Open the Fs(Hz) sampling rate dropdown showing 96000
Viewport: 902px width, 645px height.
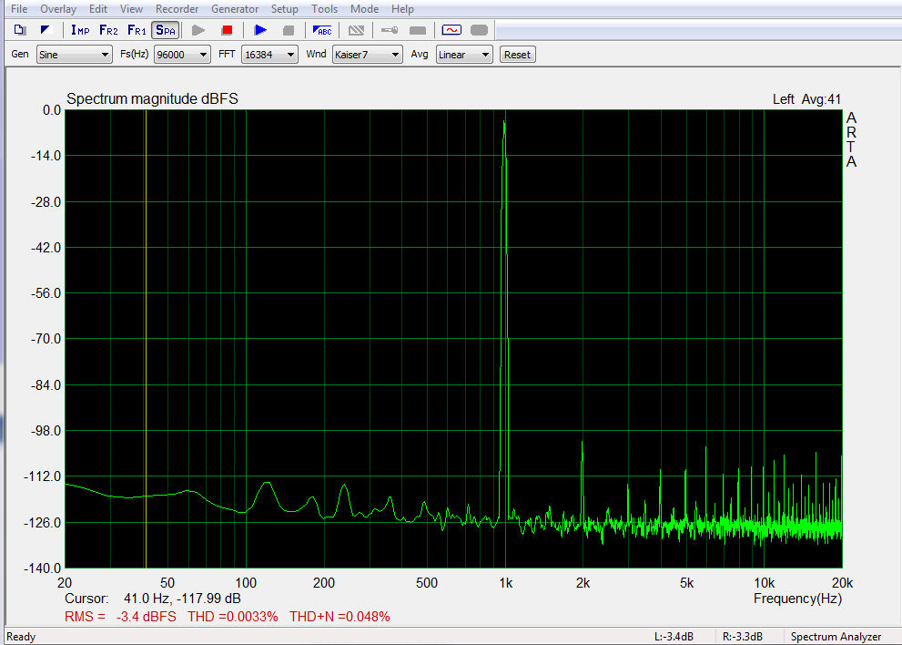click(182, 55)
